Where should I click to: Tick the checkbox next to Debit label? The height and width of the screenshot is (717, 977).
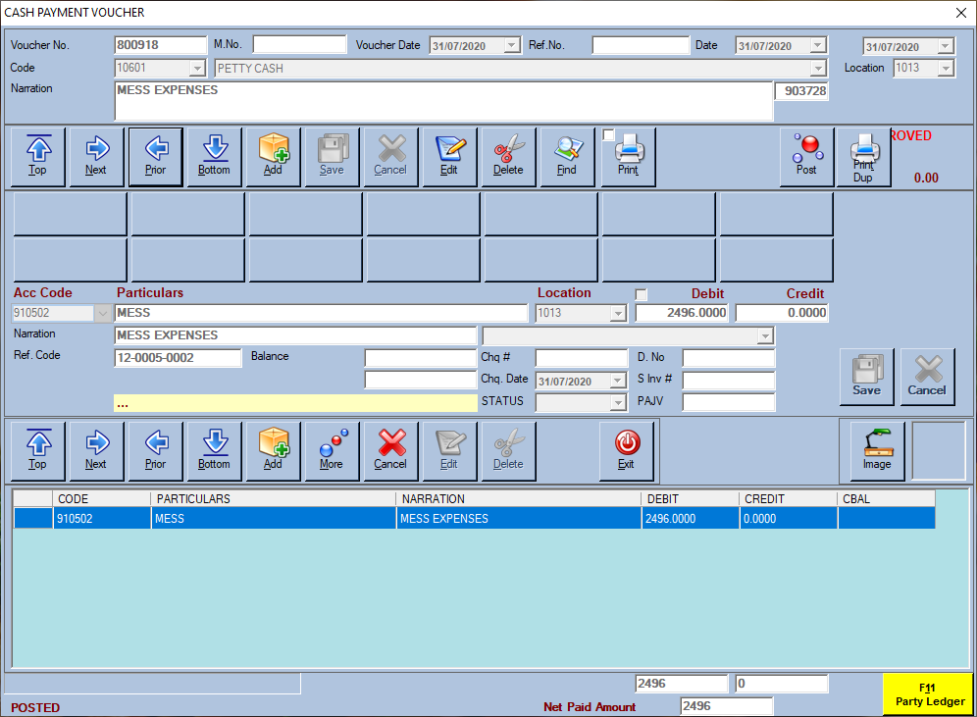coord(642,294)
